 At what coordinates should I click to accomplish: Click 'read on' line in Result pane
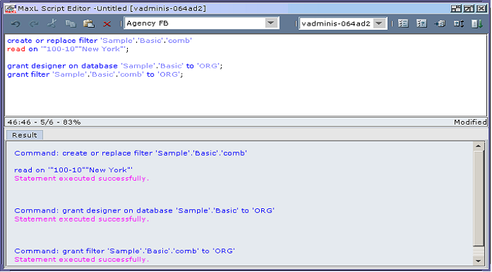click(73, 170)
